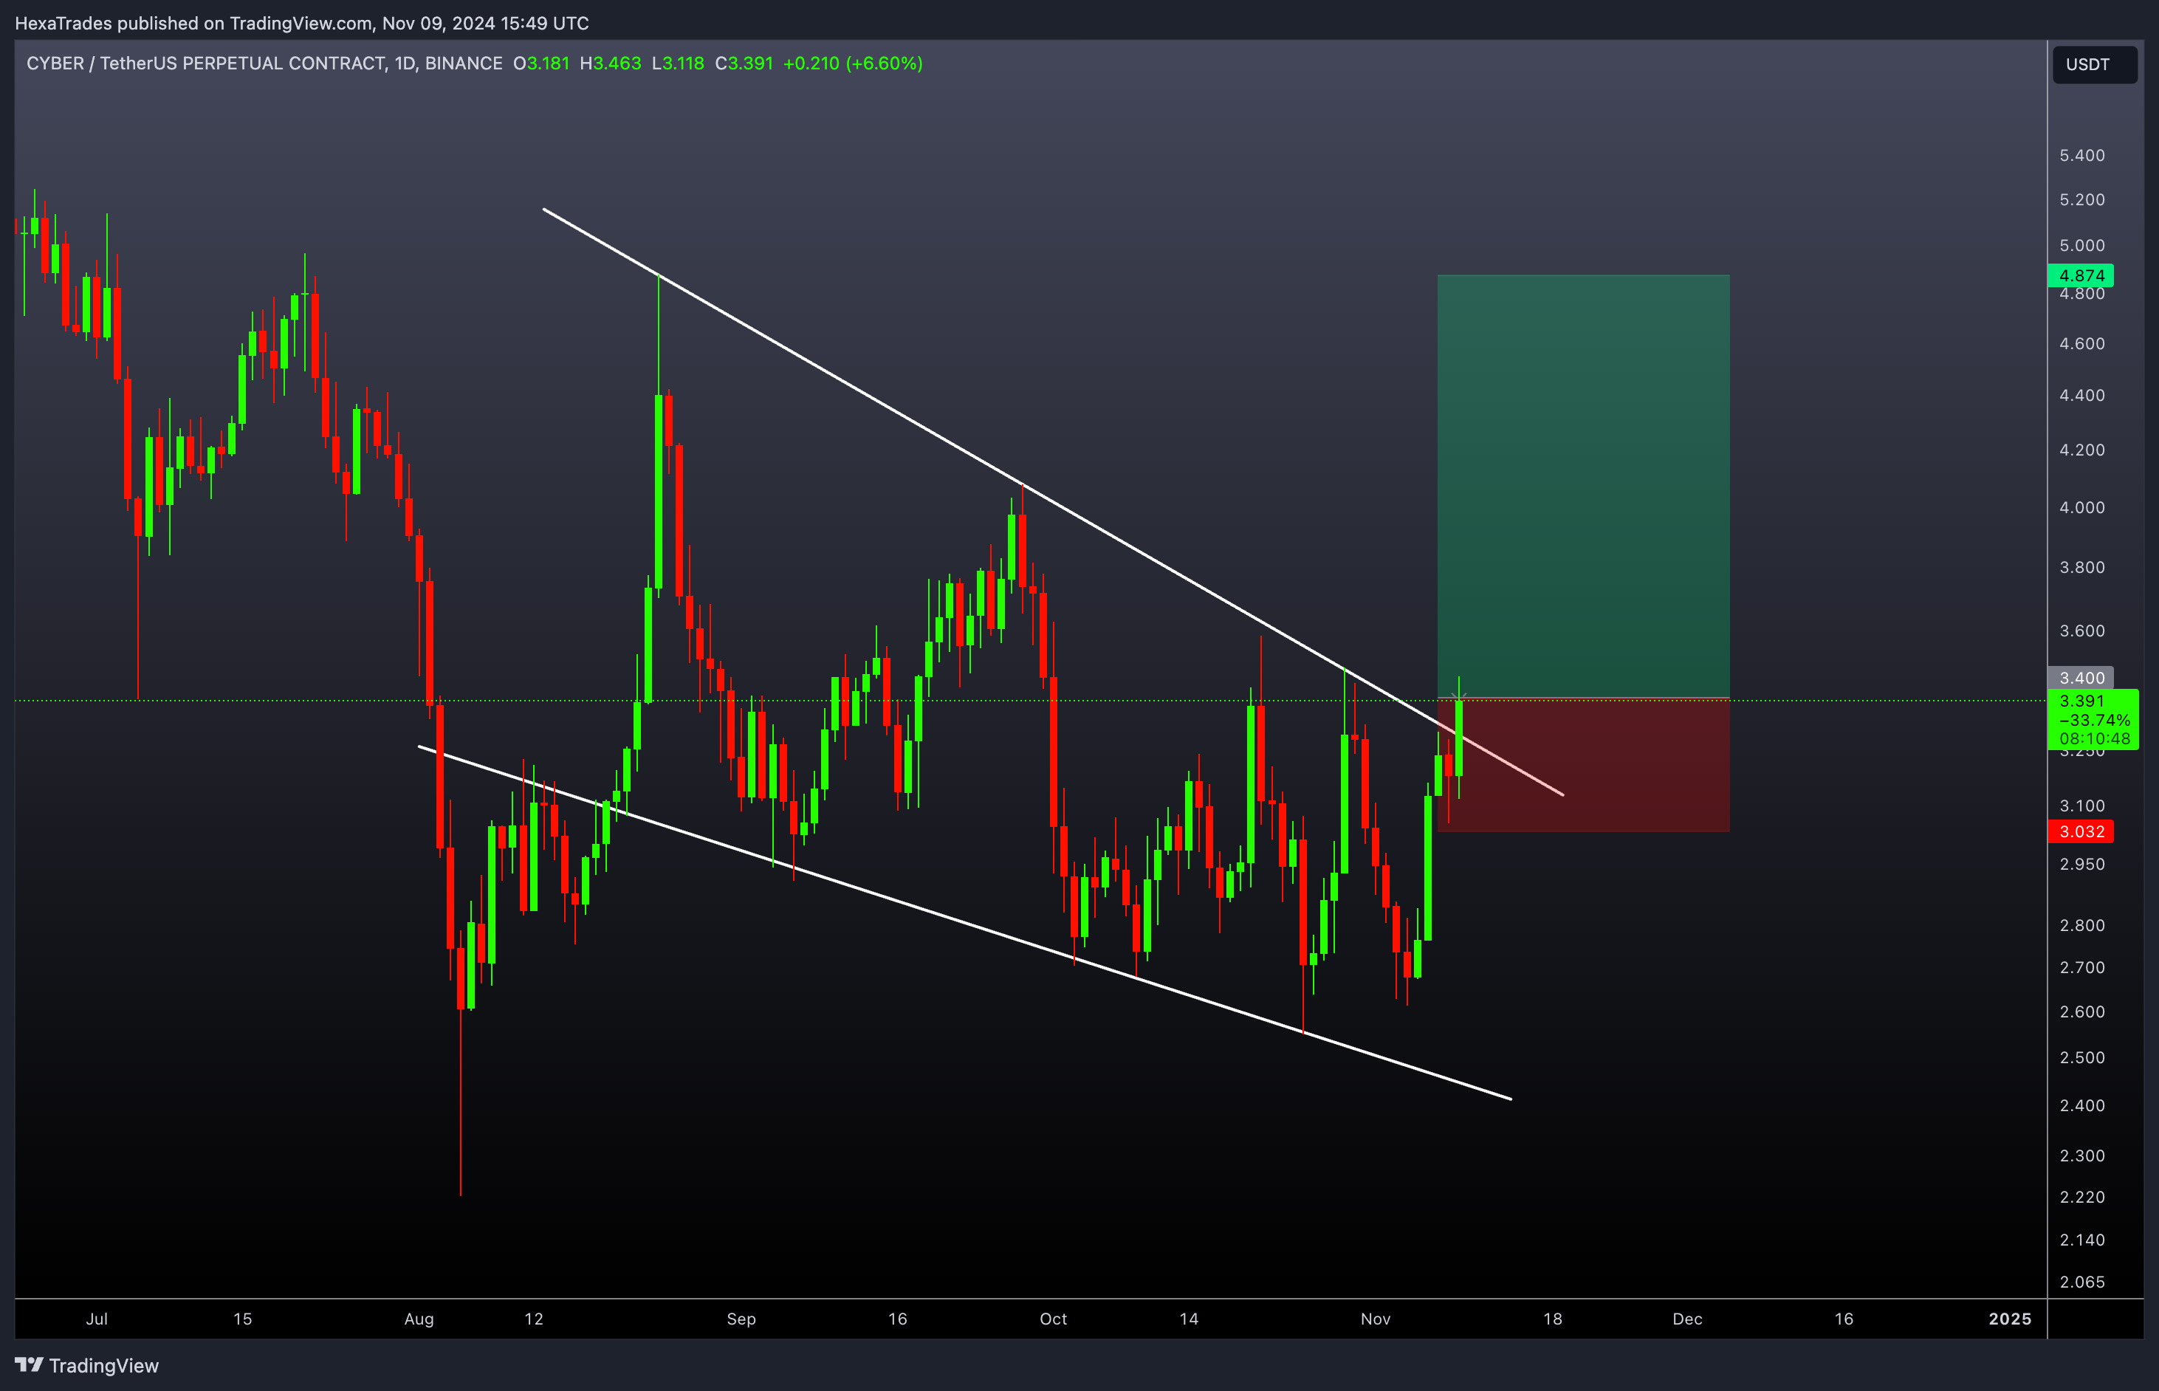Viewport: 2159px width, 1391px height.
Task: Select the high value H3.463
Action: tap(610, 63)
